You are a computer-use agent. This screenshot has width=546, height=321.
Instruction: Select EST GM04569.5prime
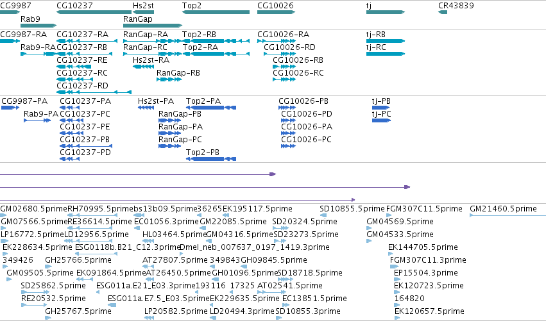click(369, 229)
